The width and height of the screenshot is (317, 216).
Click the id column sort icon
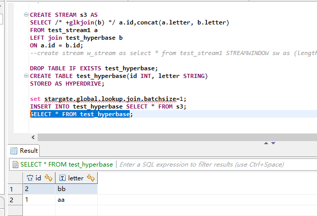(49, 178)
